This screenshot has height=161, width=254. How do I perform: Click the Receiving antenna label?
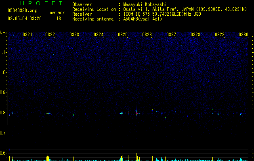tap(93, 19)
